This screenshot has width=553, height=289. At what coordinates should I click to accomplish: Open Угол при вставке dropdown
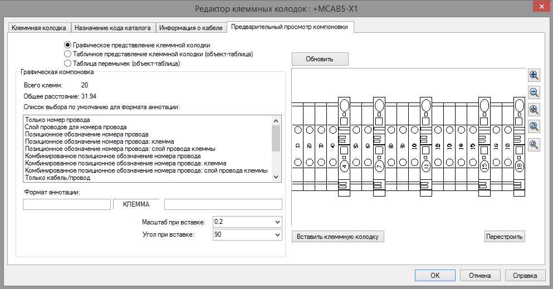coord(277,235)
